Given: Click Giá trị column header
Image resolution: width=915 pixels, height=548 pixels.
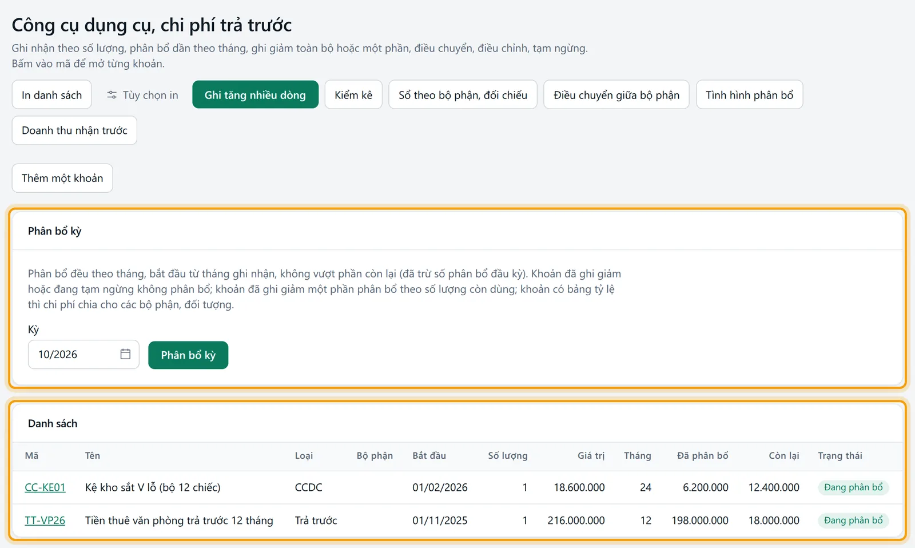Looking at the screenshot, I should pyautogui.click(x=591, y=455).
